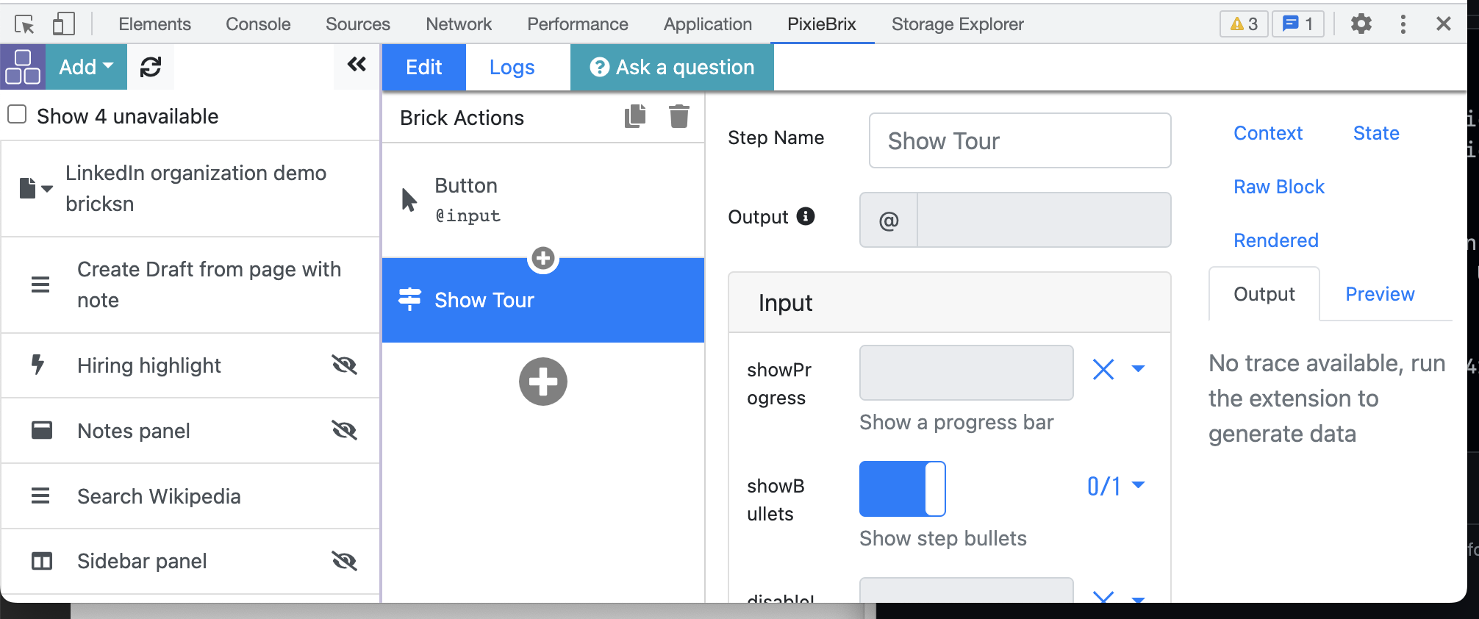This screenshot has height=619, width=1479.
Task: Copy brick using the Brick Actions copy icon
Action: 635,116
